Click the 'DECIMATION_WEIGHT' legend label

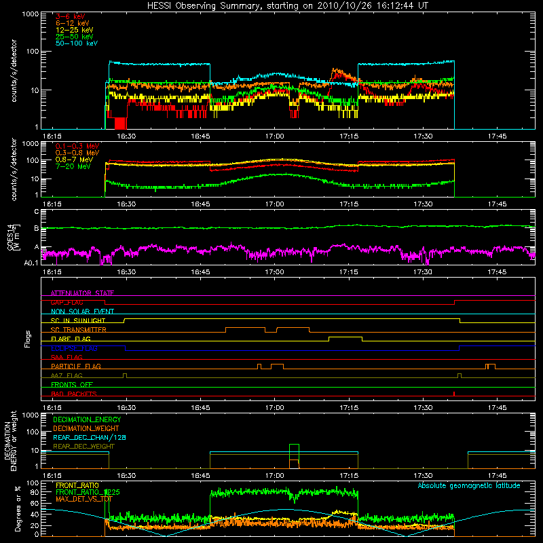point(86,428)
